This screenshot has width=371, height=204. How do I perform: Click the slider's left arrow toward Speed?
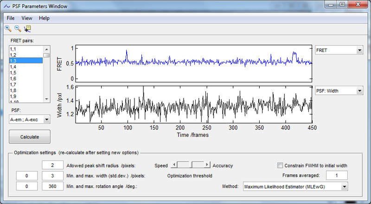174,165
